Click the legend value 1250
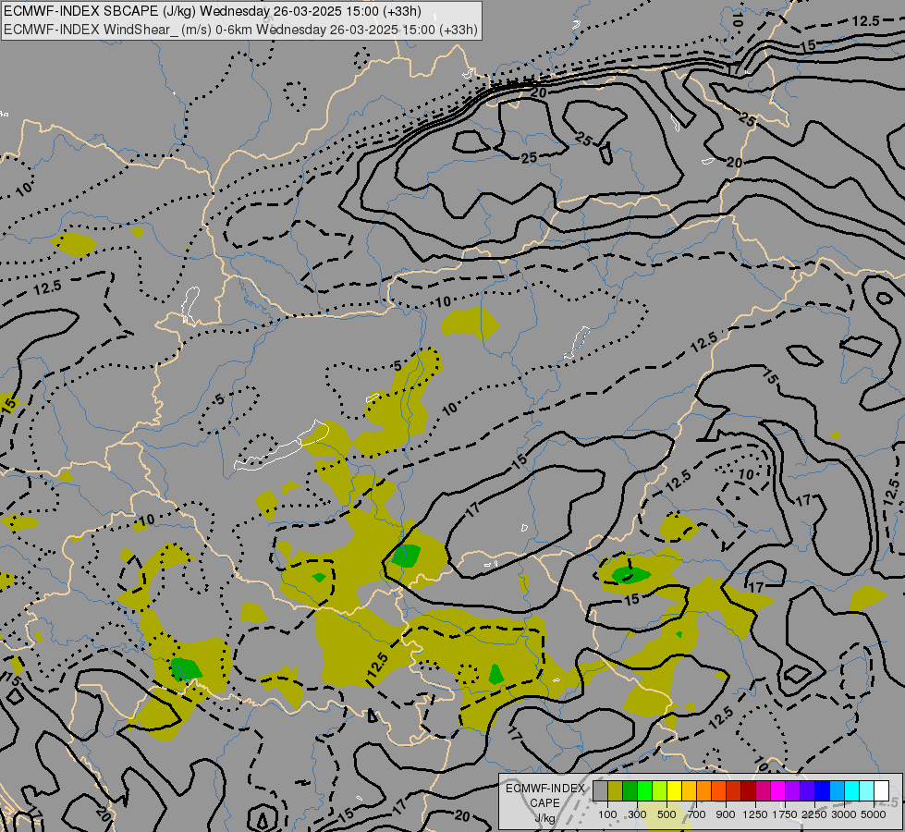Screen dimensions: 905x832 (755, 814)
